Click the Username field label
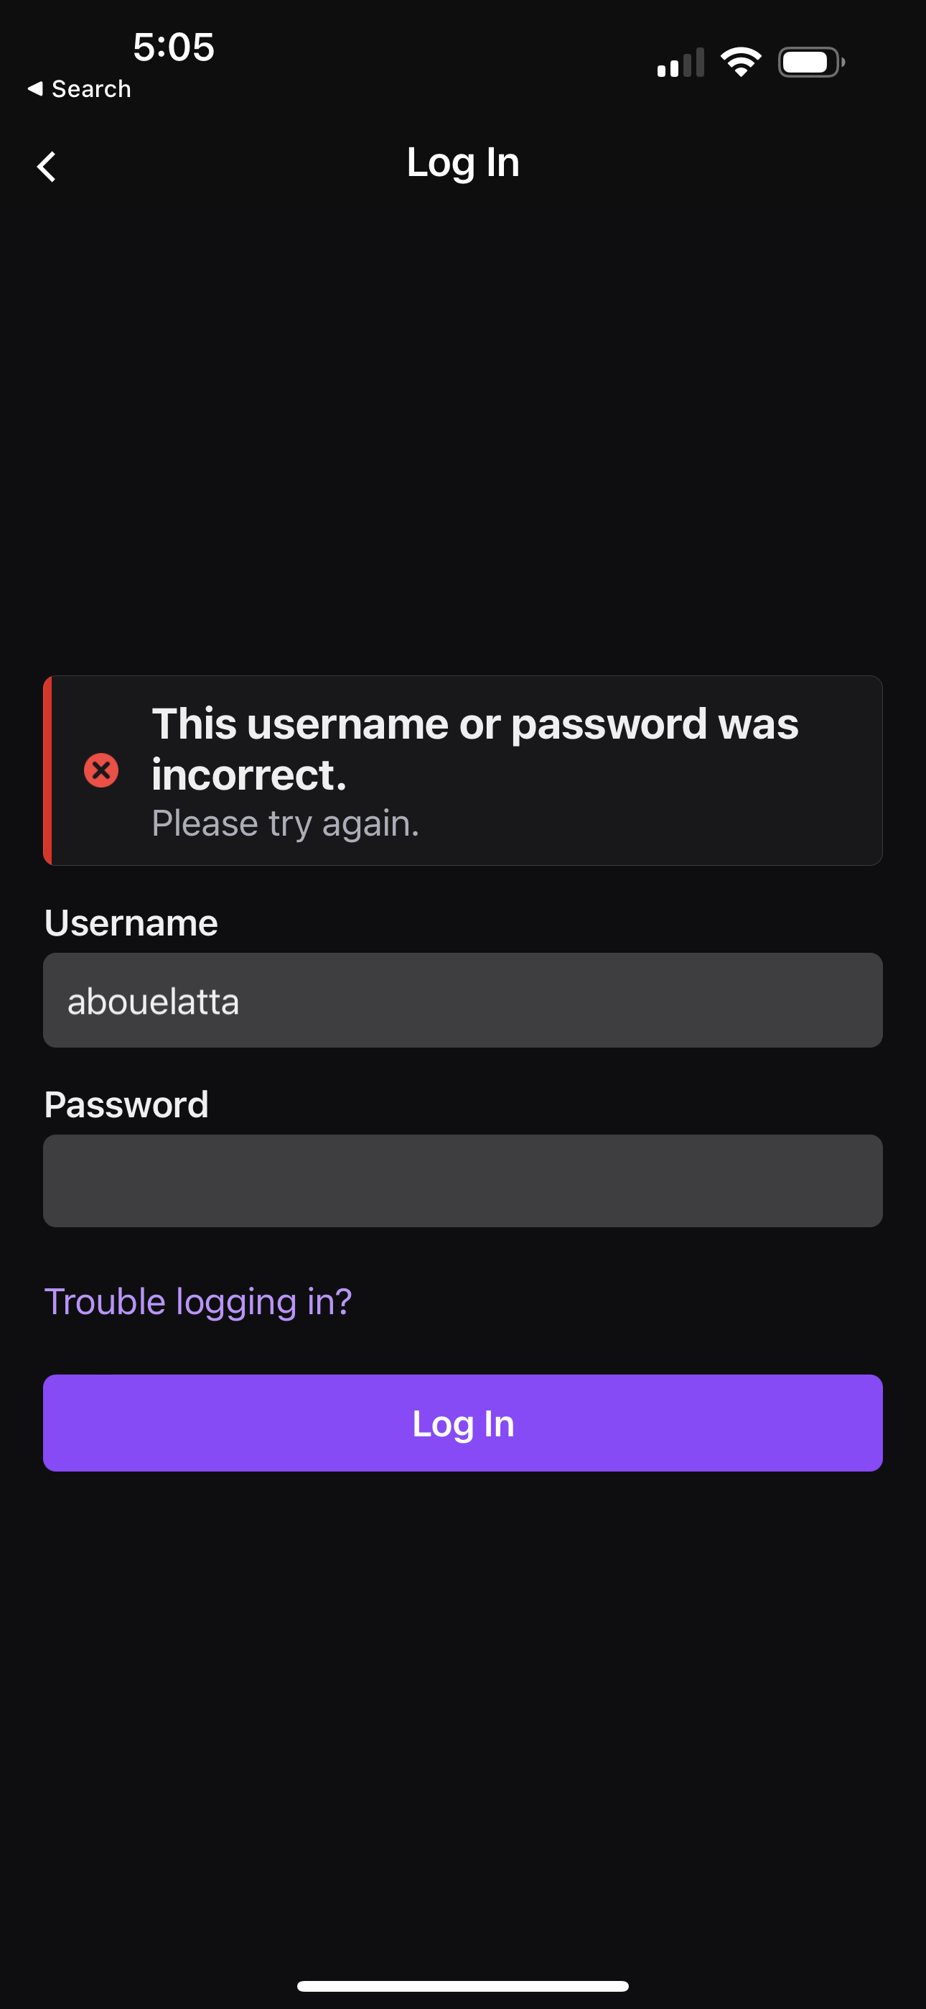The height and width of the screenshot is (2009, 926). pos(130,922)
